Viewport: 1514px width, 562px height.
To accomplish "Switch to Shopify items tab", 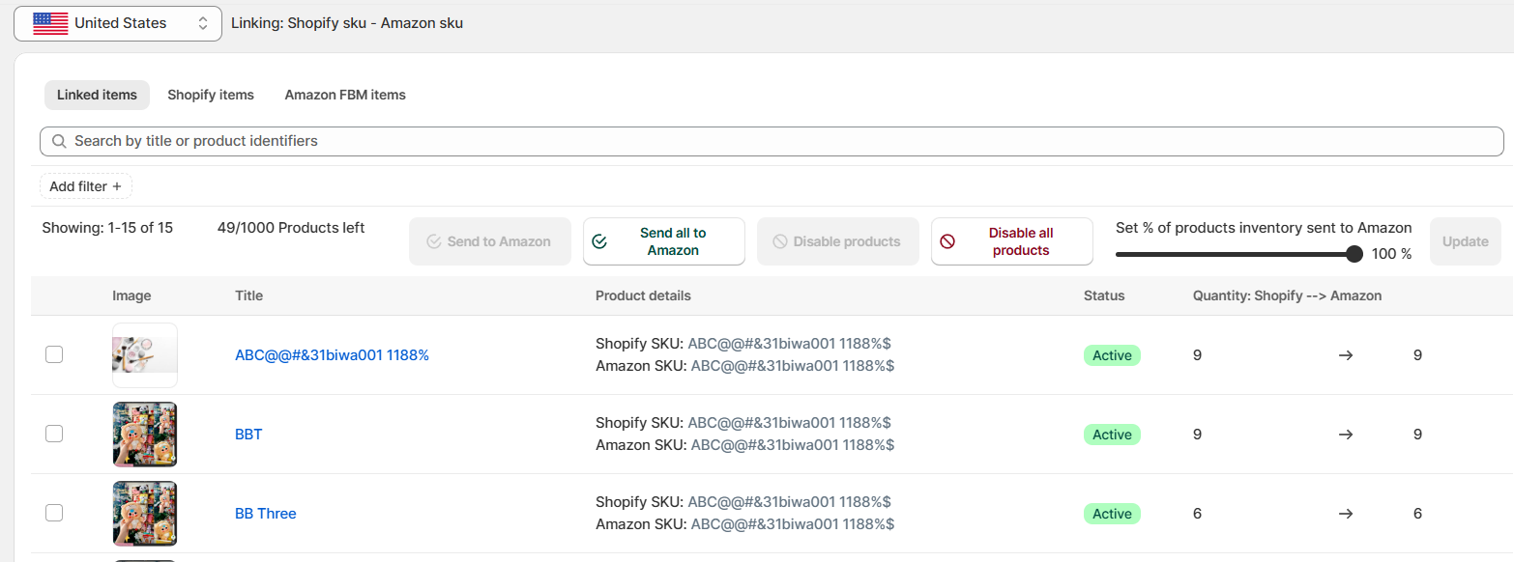I will pos(211,95).
